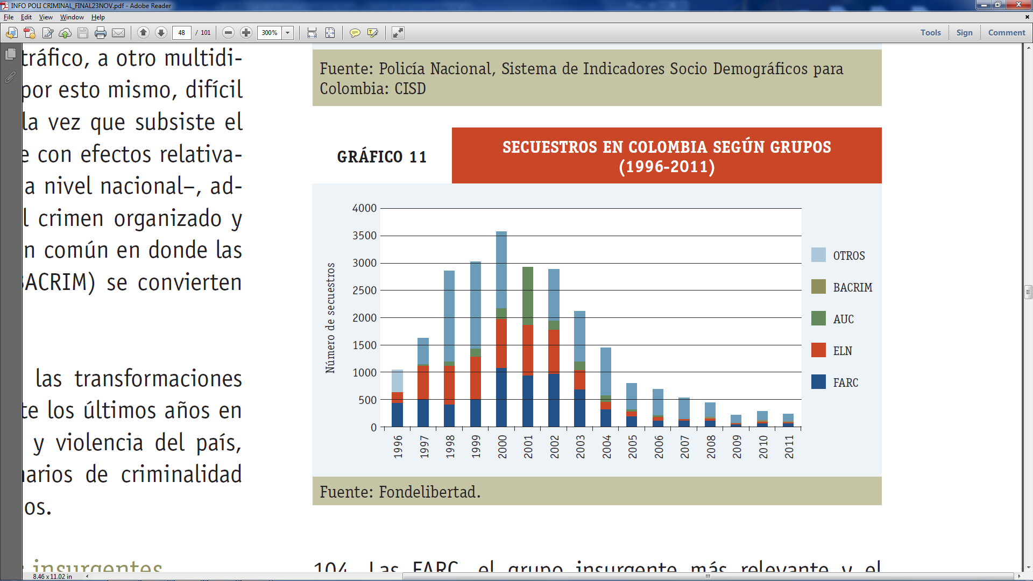Show page thumbnails panel in sidebar
The height and width of the screenshot is (581, 1033).
coord(10,54)
